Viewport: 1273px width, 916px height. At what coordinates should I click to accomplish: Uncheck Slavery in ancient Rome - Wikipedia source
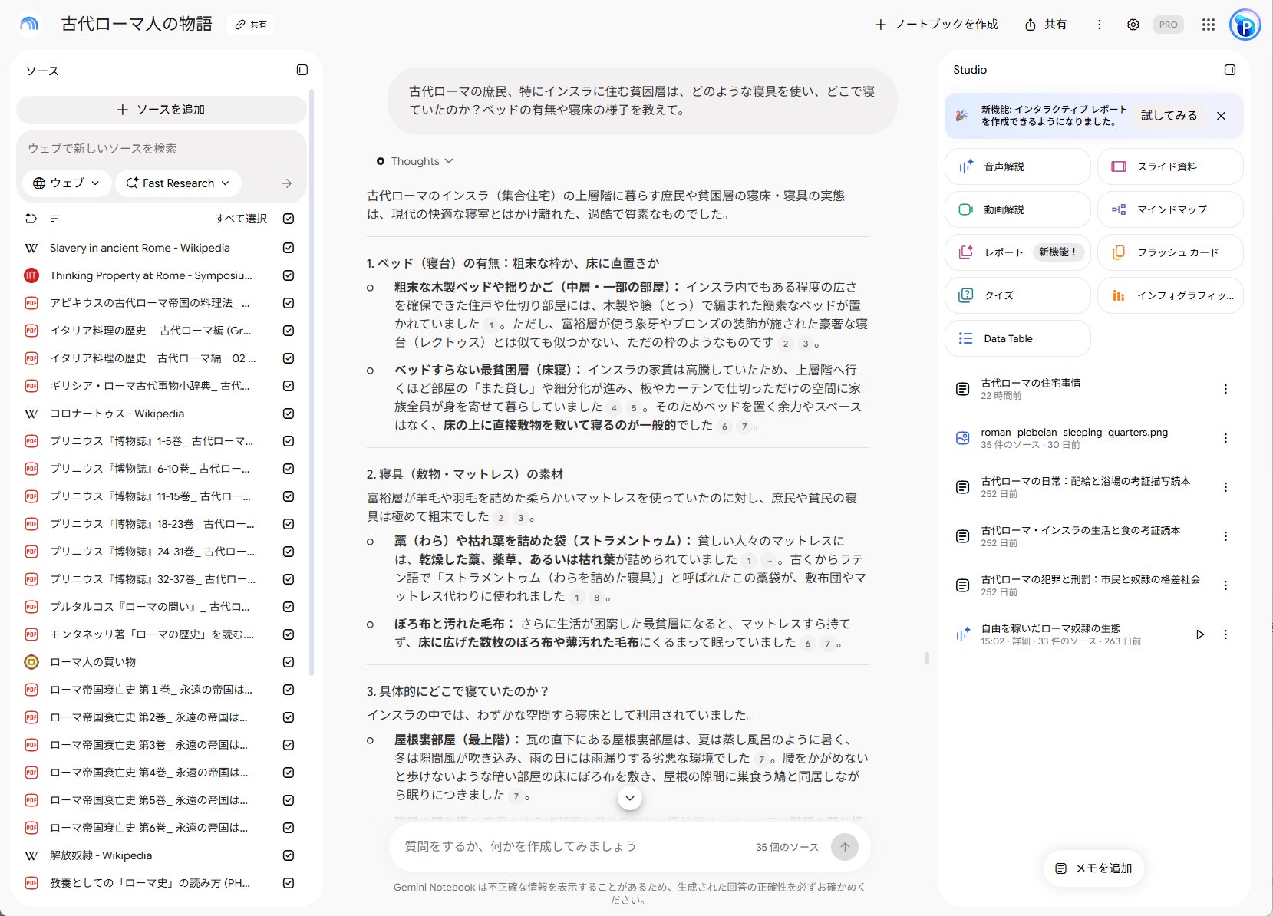pyautogui.click(x=289, y=248)
